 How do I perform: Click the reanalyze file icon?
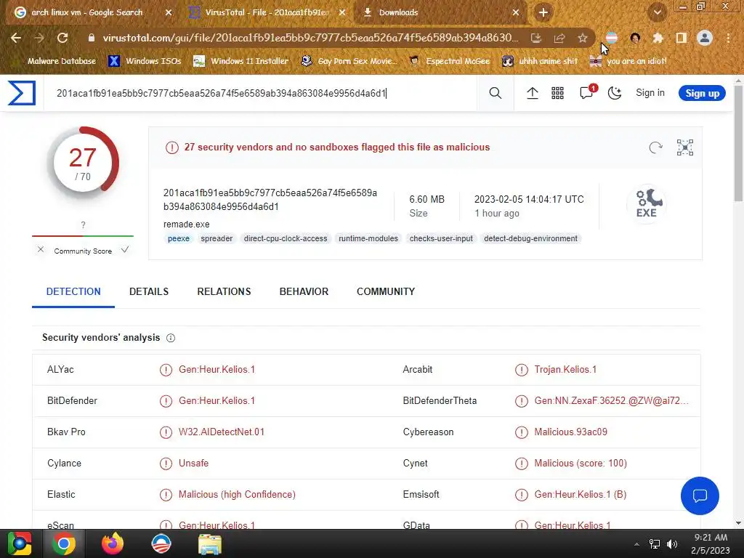coord(655,147)
